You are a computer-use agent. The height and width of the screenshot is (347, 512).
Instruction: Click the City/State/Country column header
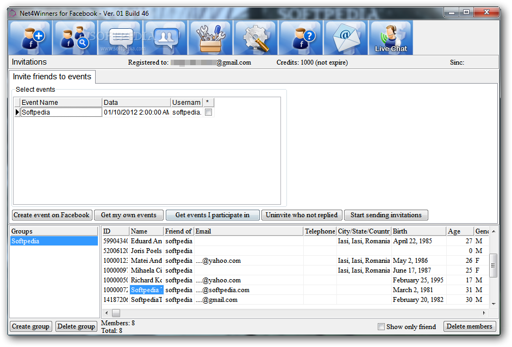coord(364,231)
